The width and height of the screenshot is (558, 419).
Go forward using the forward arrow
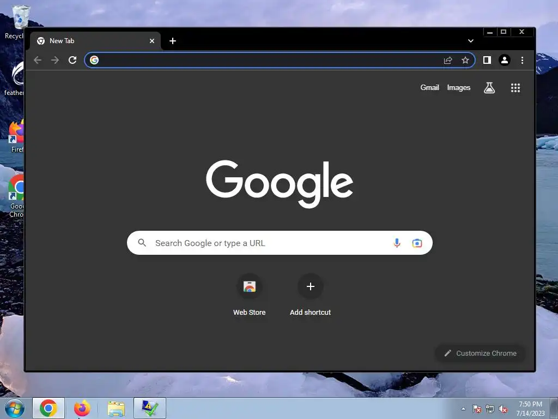pyautogui.click(x=55, y=60)
